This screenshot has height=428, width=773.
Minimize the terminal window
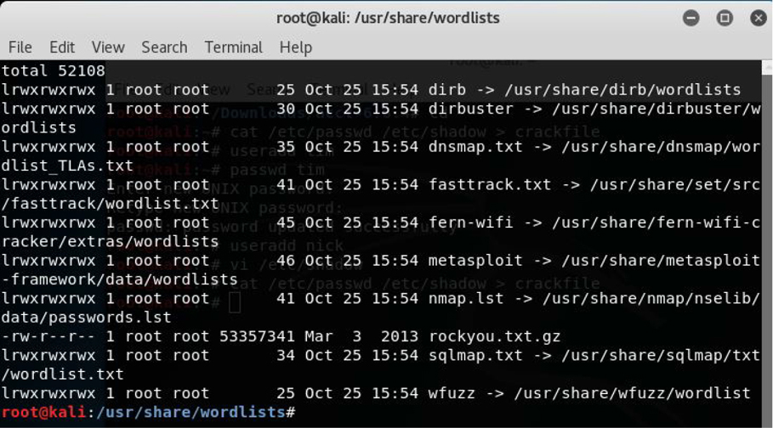coord(691,18)
